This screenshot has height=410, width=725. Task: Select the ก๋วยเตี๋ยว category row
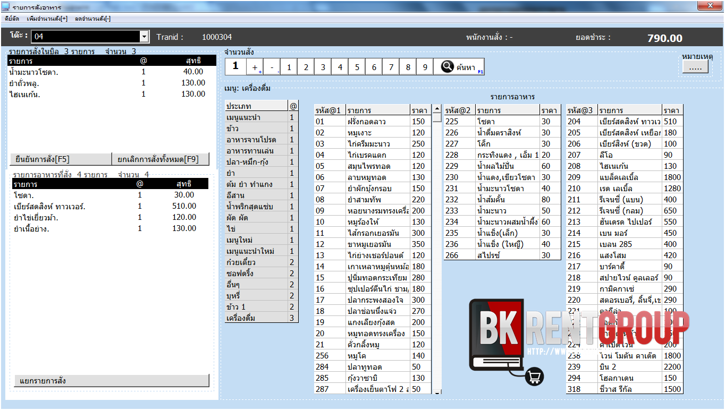(x=256, y=262)
